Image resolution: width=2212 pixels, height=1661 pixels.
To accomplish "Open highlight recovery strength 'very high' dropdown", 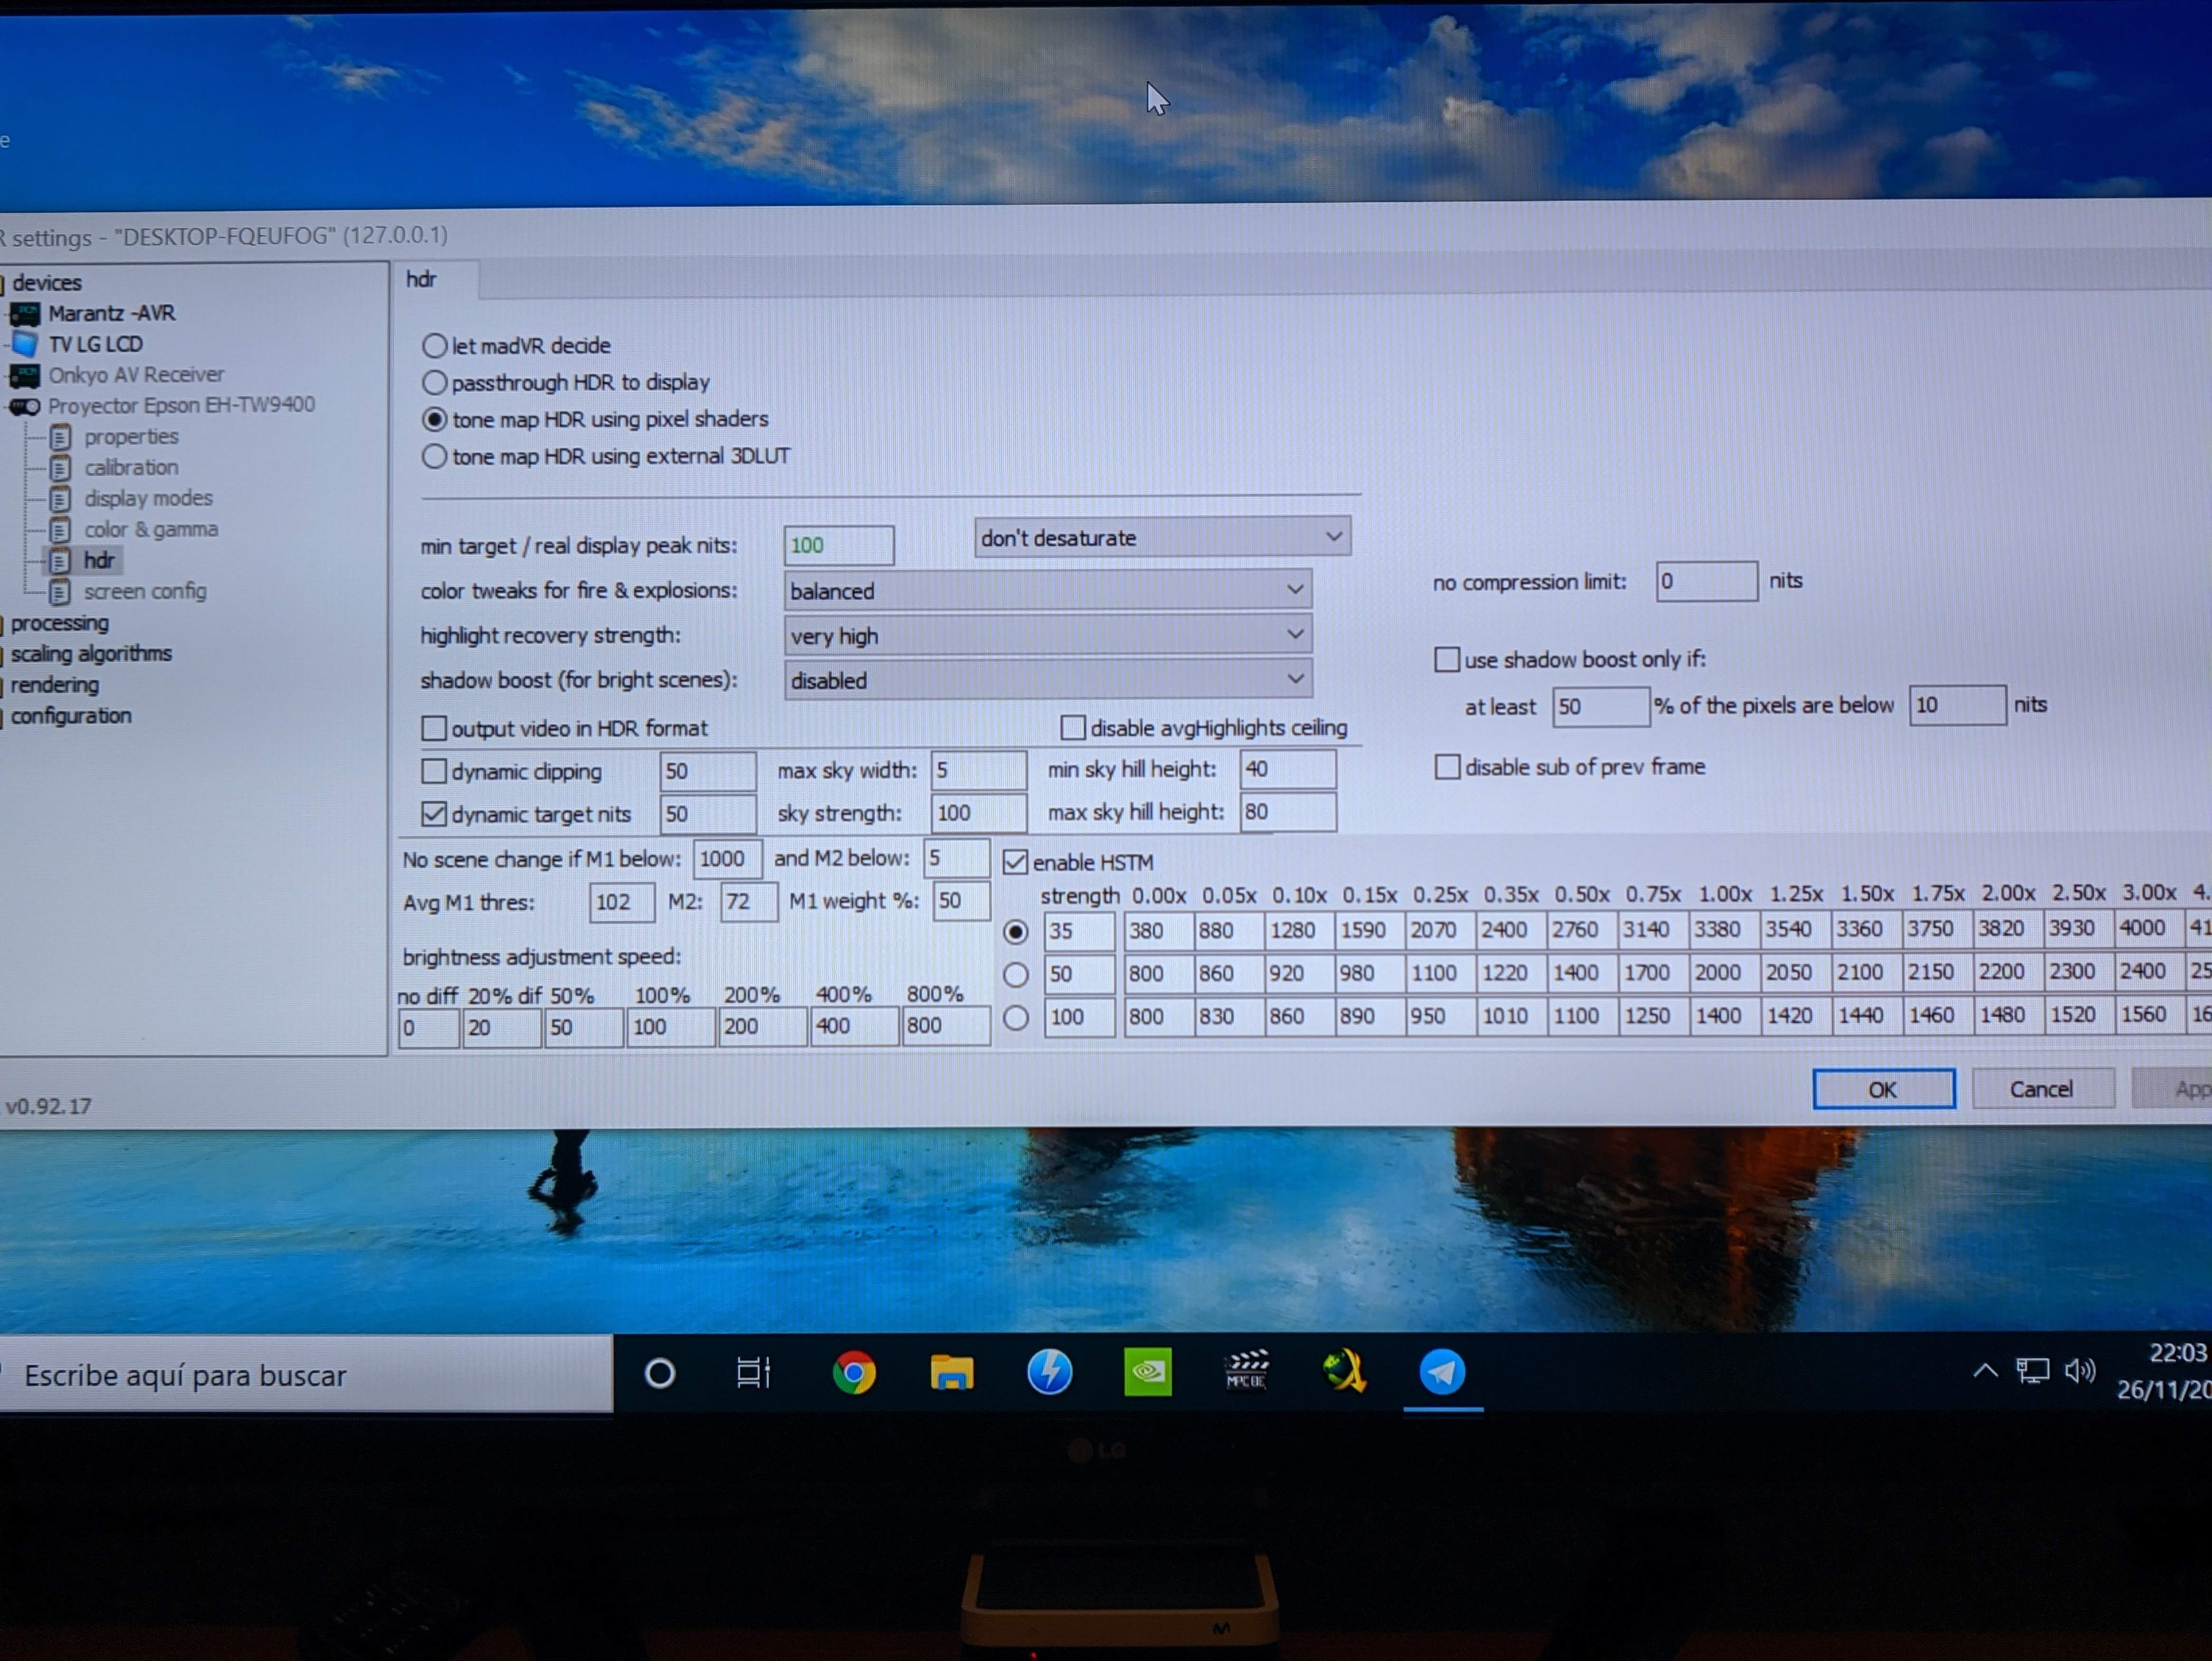I will 1047,635.
